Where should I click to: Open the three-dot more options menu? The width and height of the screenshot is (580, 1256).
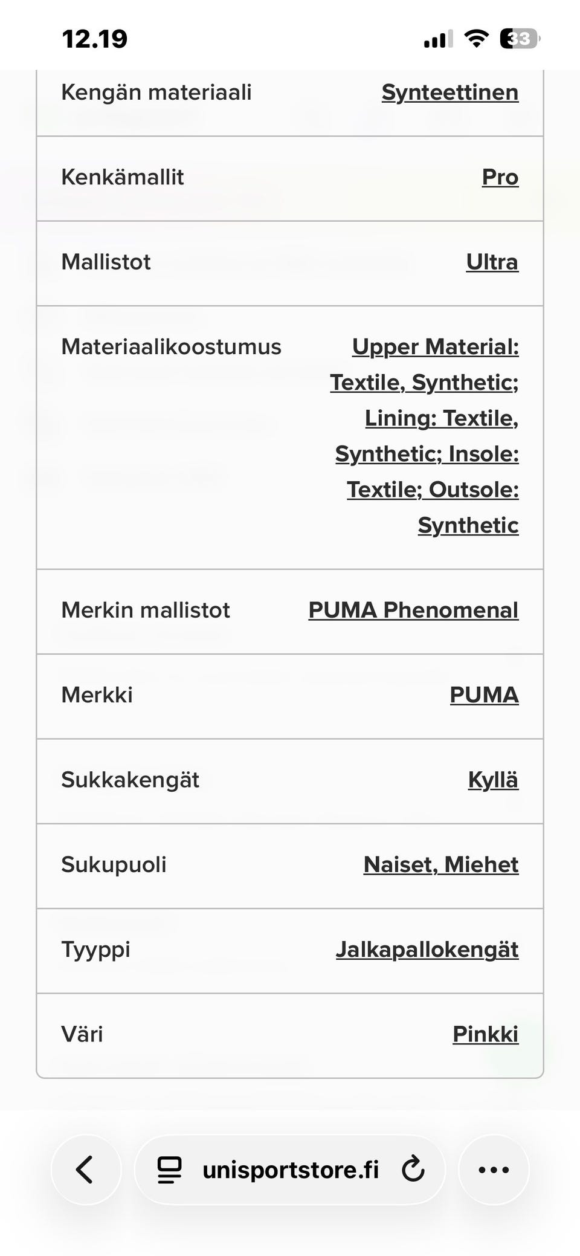494,1170
